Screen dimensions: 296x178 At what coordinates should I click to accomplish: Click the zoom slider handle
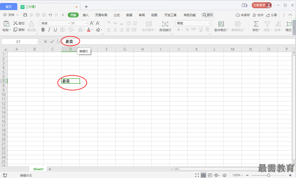(269, 175)
